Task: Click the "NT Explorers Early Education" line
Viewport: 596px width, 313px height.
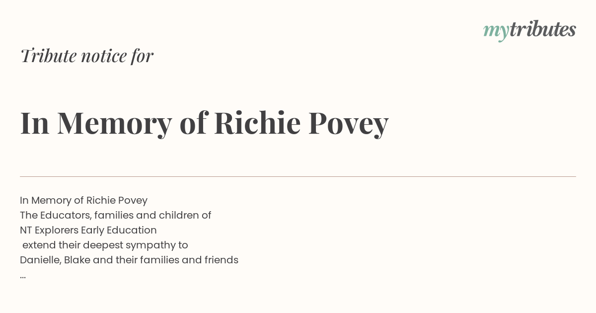Action: click(x=88, y=230)
